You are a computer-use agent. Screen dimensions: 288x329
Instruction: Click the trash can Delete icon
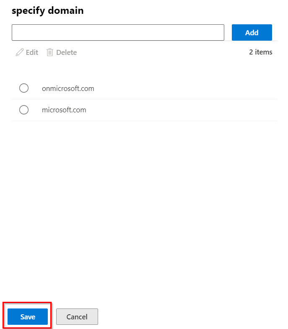pos(50,52)
